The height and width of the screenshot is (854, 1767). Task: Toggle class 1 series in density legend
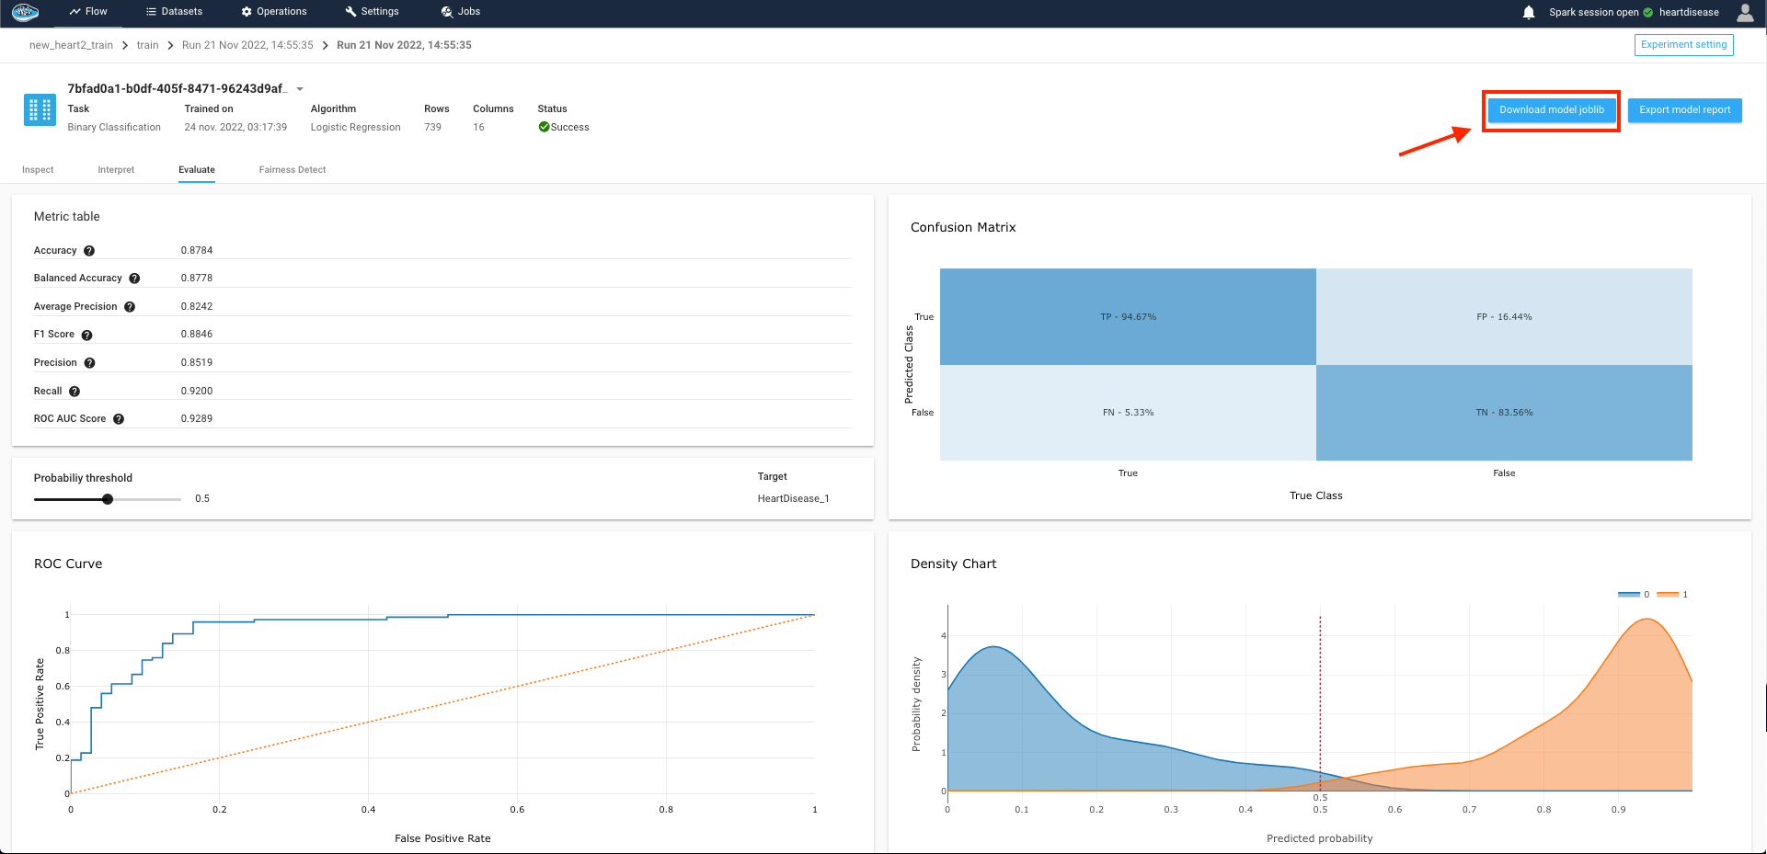click(x=1671, y=595)
